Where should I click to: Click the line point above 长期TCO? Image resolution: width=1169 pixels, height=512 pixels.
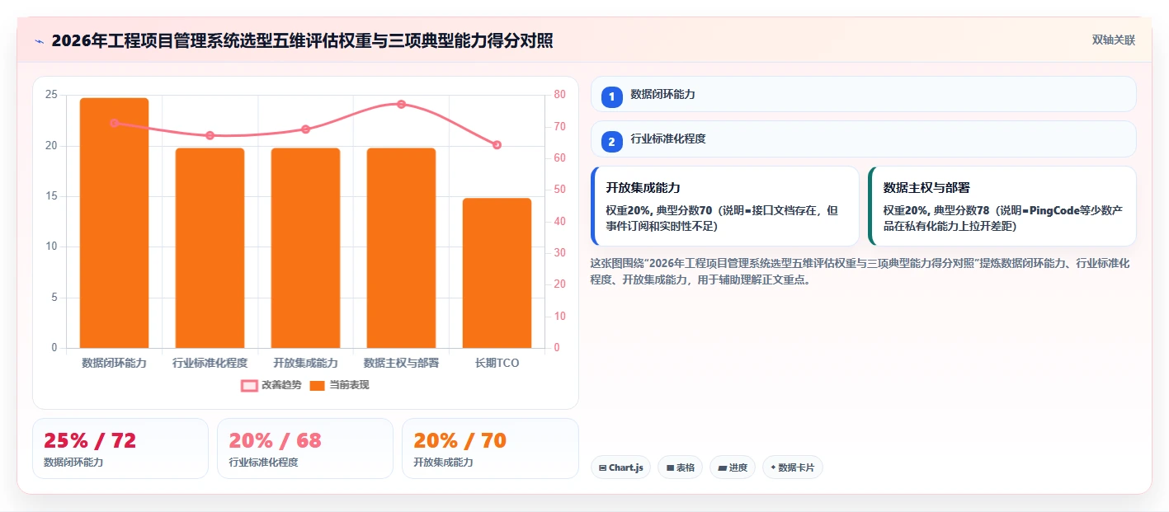497,145
